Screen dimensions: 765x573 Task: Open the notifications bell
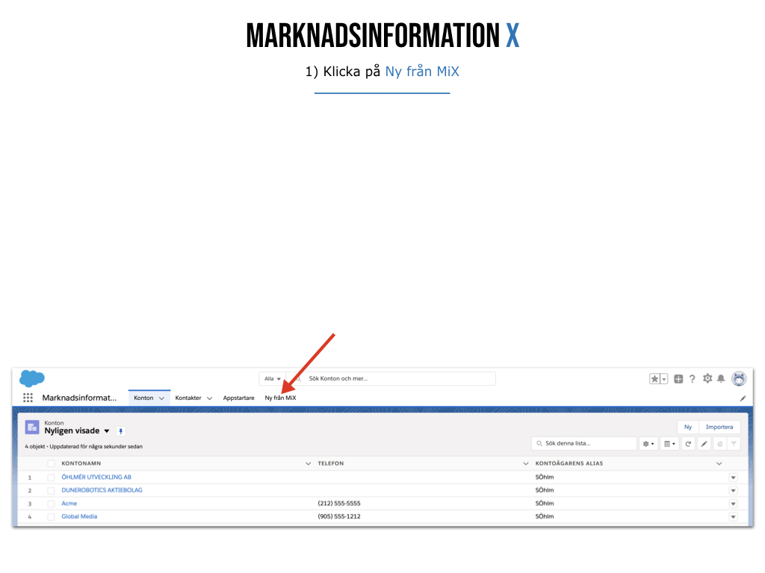pyautogui.click(x=721, y=379)
